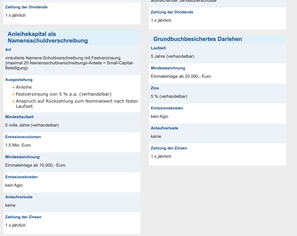297x236 pixels.
Task: Click 'Anlaufverluste' label in the left column
Action: (x=19, y=197)
